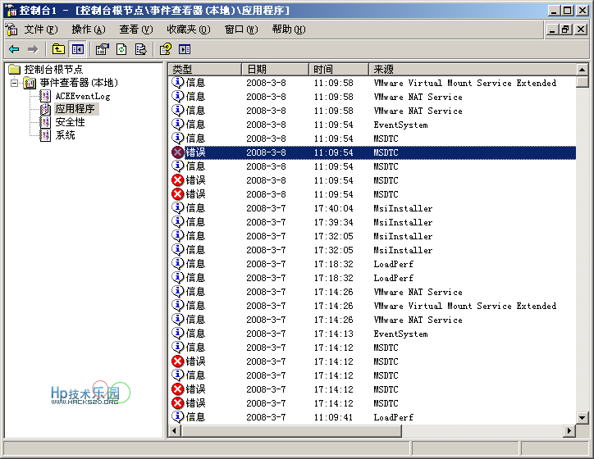594x459 pixels.
Task: Toggle the console tree show/hide icon
Action: pyautogui.click(x=78, y=49)
